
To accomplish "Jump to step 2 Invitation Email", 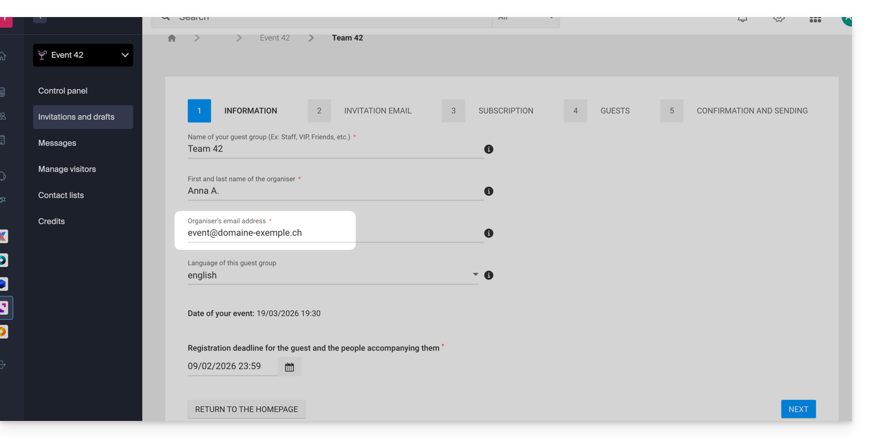I will (x=359, y=111).
